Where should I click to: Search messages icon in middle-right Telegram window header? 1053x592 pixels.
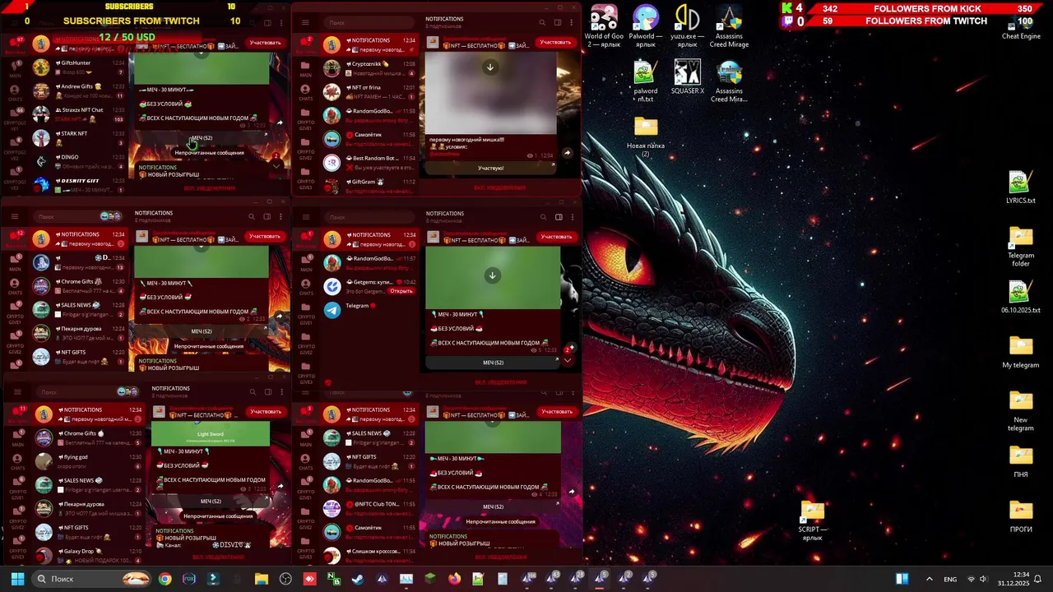coord(542,217)
